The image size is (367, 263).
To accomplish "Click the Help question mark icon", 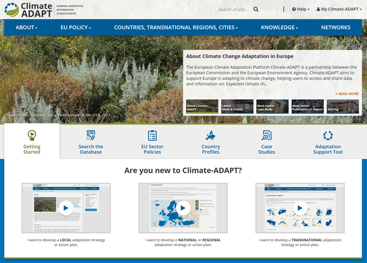I will (x=294, y=9).
